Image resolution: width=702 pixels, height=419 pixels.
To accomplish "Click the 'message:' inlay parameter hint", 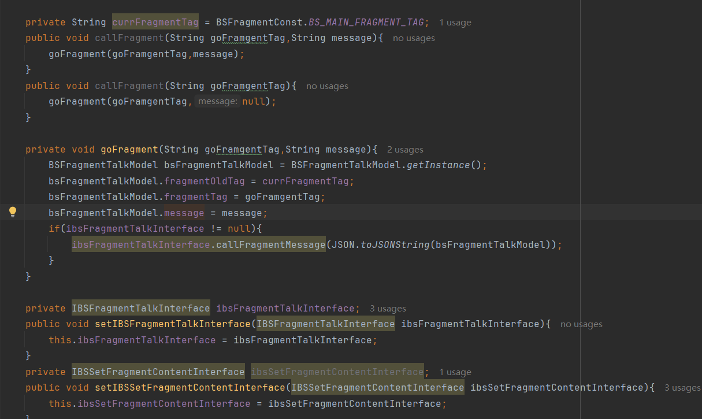I will (217, 102).
